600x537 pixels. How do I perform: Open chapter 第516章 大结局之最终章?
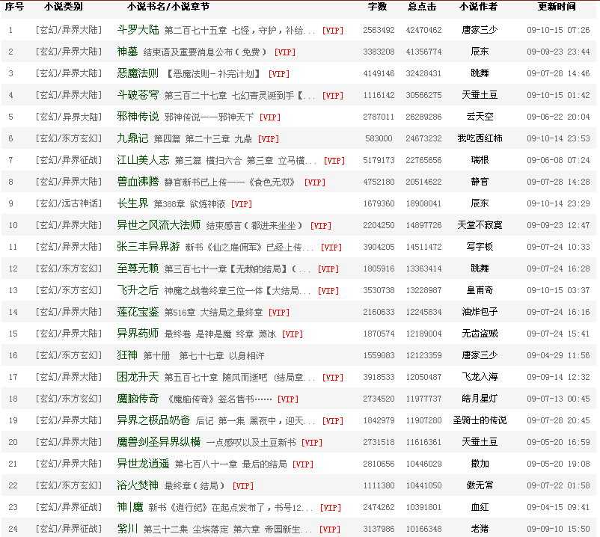[x=213, y=313]
